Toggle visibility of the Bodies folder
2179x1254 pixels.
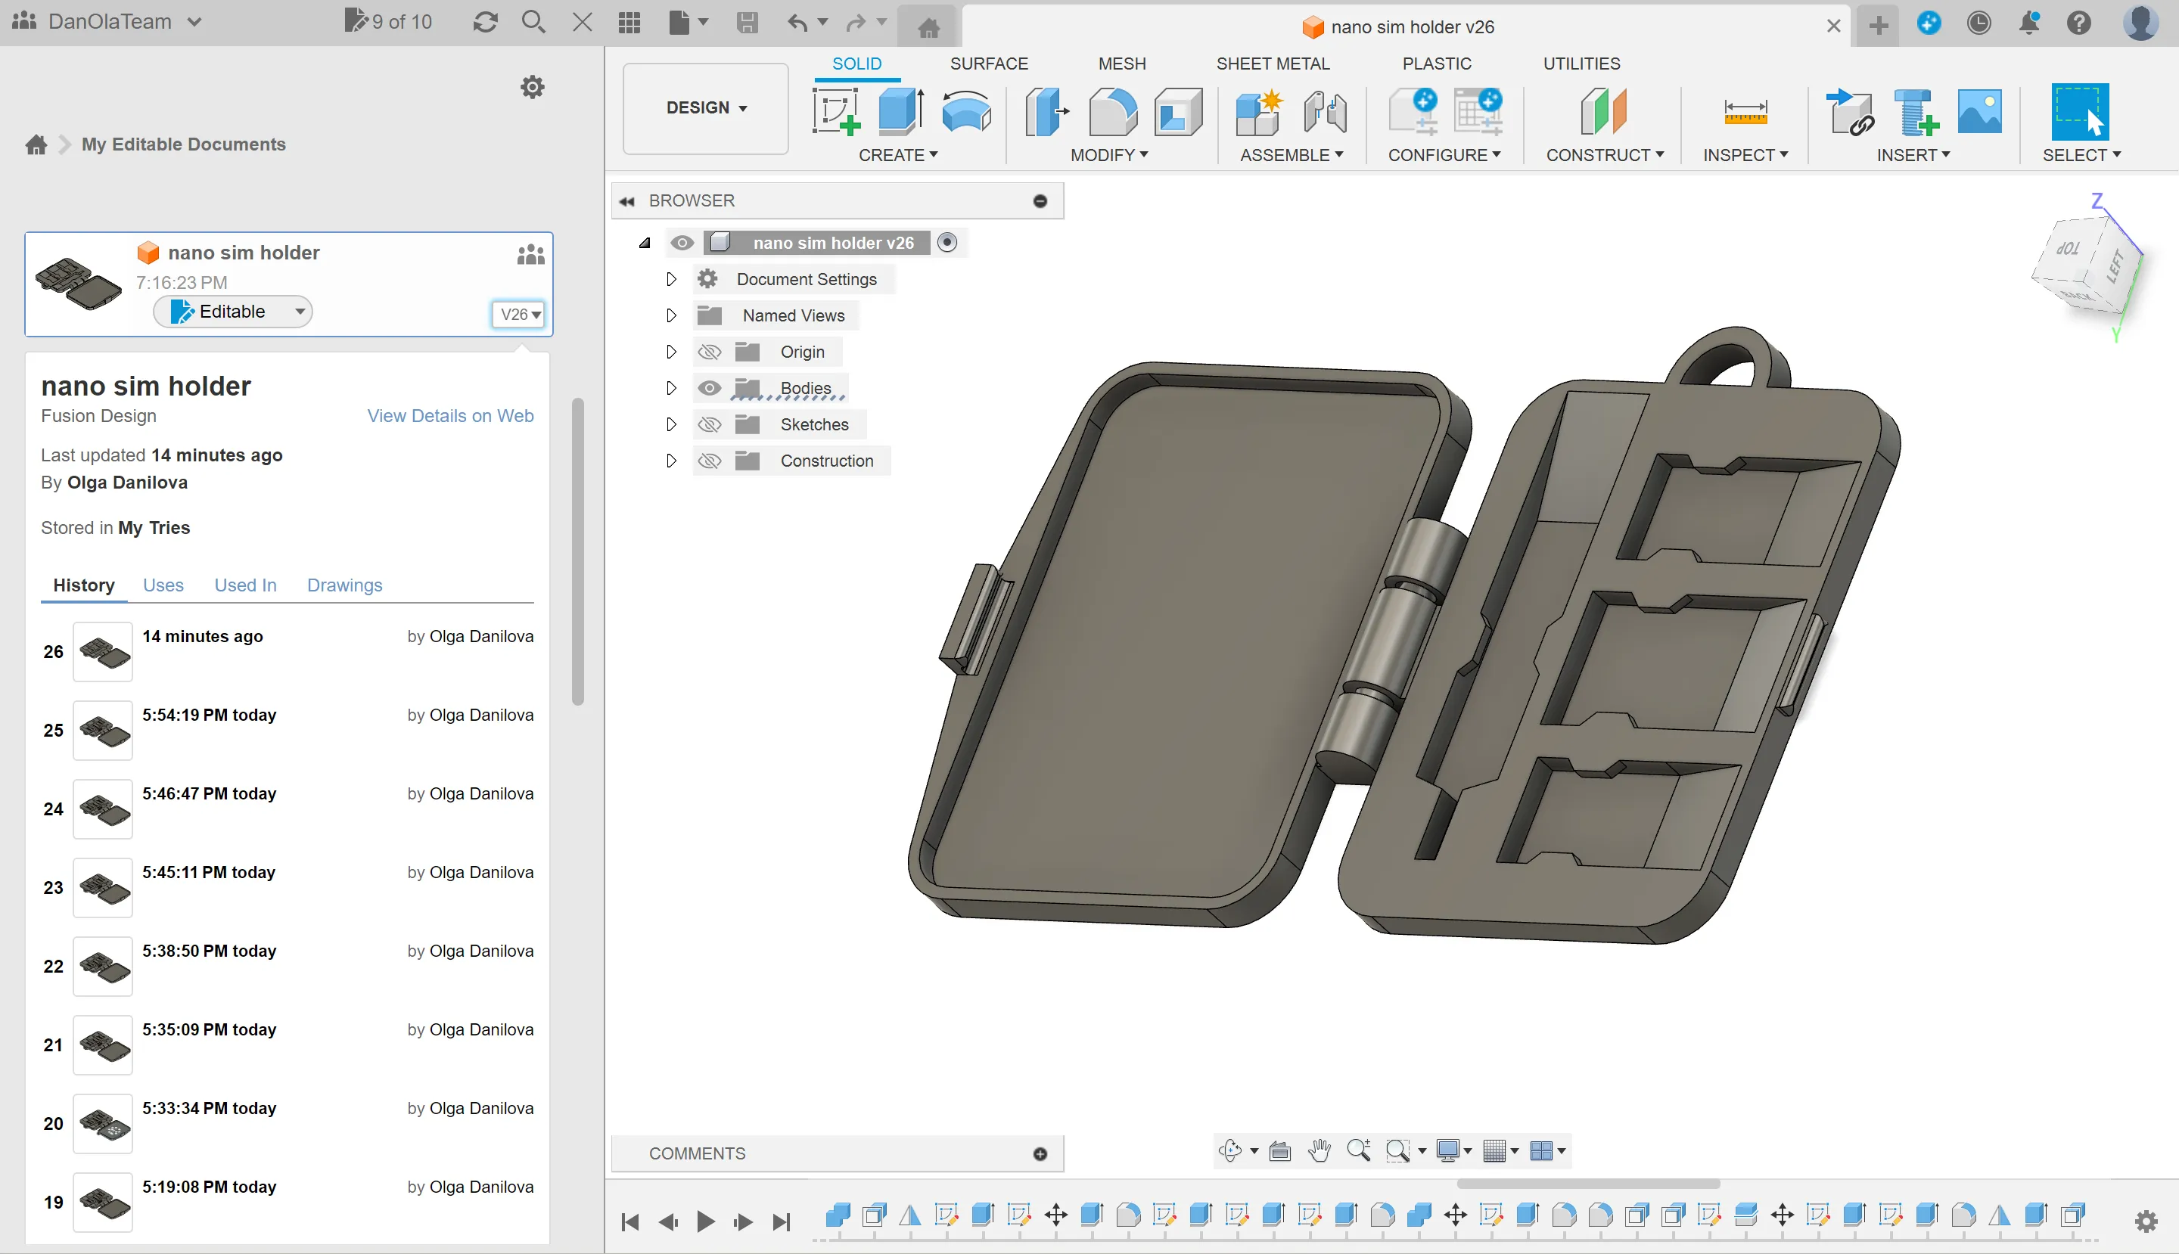[709, 389]
